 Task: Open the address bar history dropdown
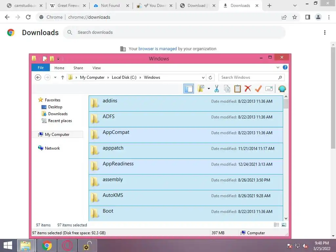[203, 77]
